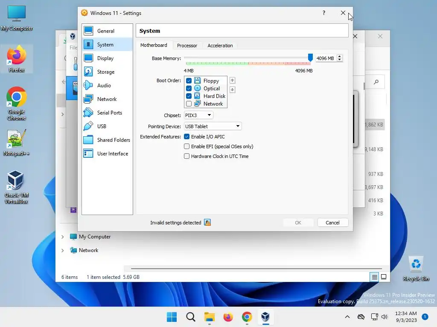Switch to the Acceleration tab
The image size is (437, 327).
tap(220, 45)
